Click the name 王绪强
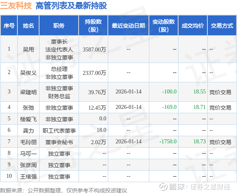Viewport: 237px width, 194px height. point(28,177)
